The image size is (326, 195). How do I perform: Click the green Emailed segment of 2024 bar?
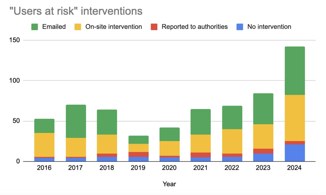[295, 71]
